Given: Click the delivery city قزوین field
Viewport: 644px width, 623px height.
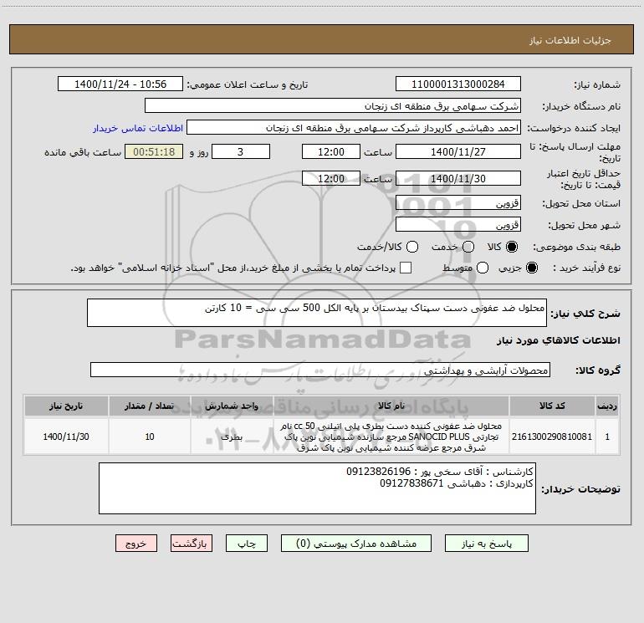Looking at the screenshot, I should pos(458,224).
